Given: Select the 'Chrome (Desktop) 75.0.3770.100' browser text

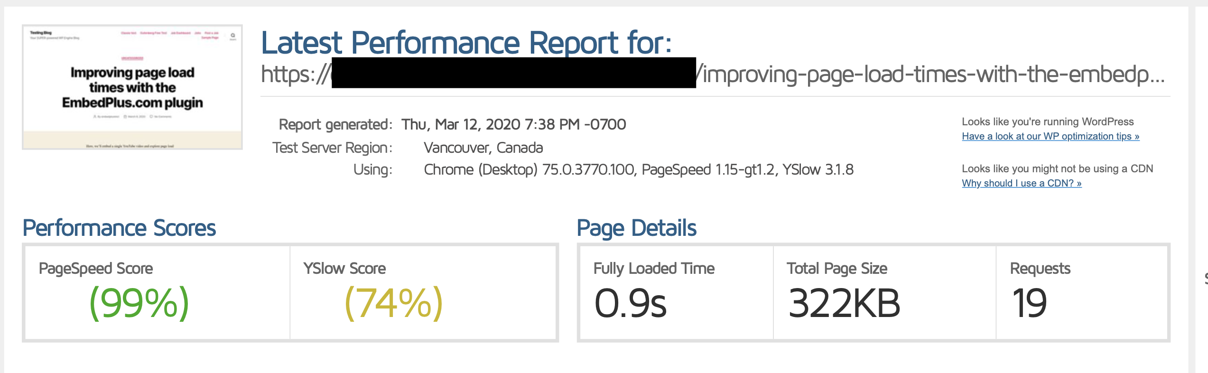Looking at the screenshot, I should [529, 169].
